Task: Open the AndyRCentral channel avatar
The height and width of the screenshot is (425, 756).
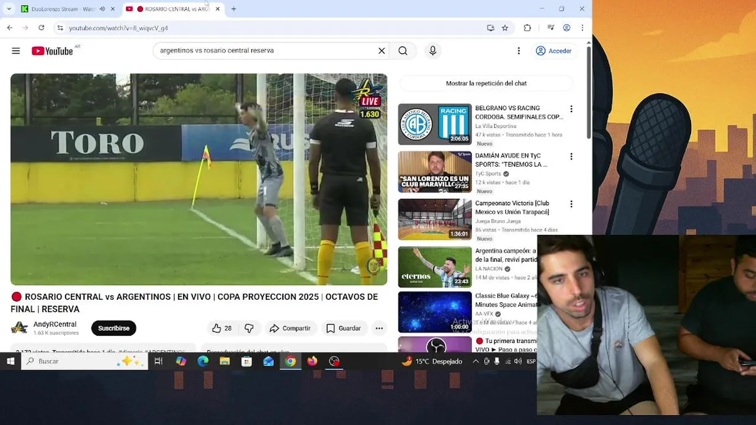Action: pyautogui.click(x=19, y=328)
